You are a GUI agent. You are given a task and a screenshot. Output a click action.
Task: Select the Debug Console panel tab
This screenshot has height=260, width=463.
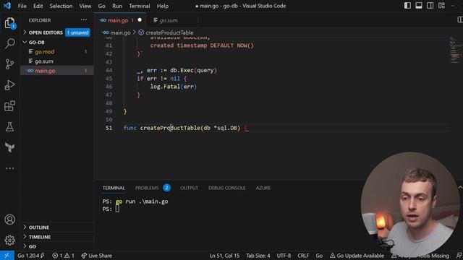(226, 188)
